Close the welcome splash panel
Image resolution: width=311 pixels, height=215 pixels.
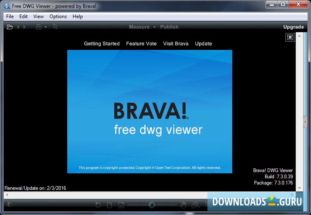coord(290,37)
